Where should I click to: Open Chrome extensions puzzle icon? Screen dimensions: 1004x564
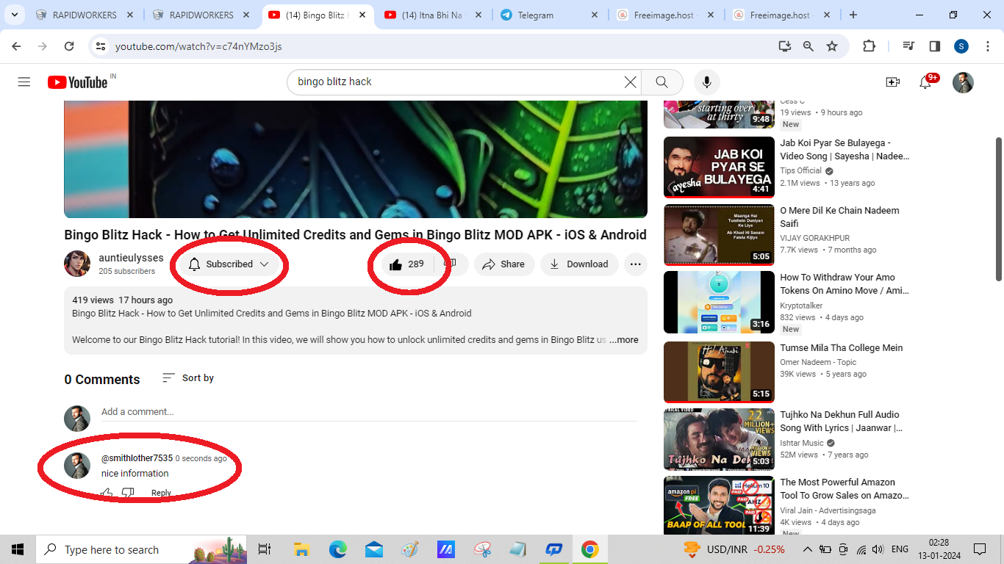869,46
